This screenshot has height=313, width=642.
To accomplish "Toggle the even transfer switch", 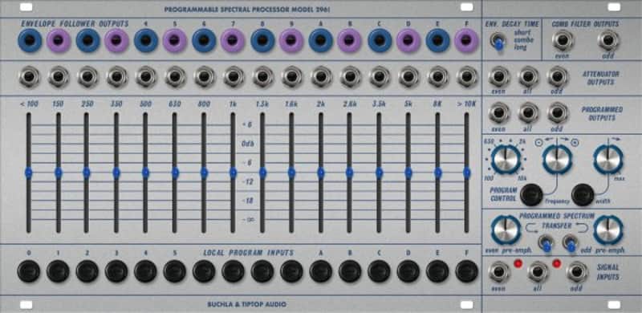I will (x=546, y=244).
